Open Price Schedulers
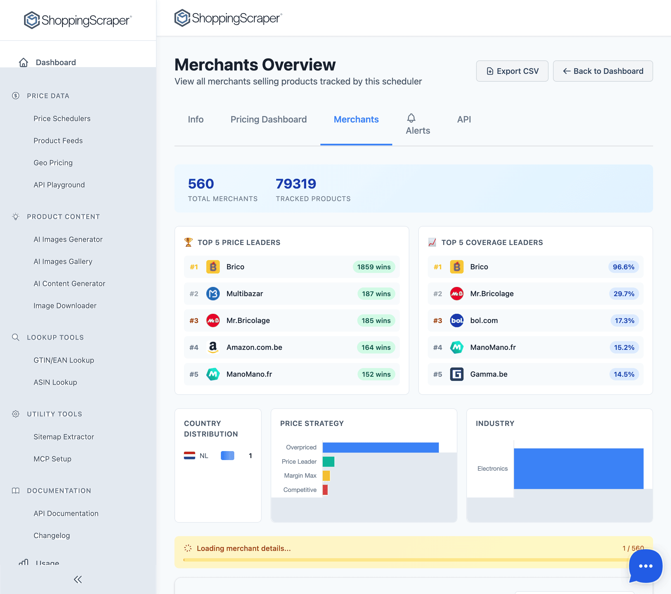 (x=62, y=119)
